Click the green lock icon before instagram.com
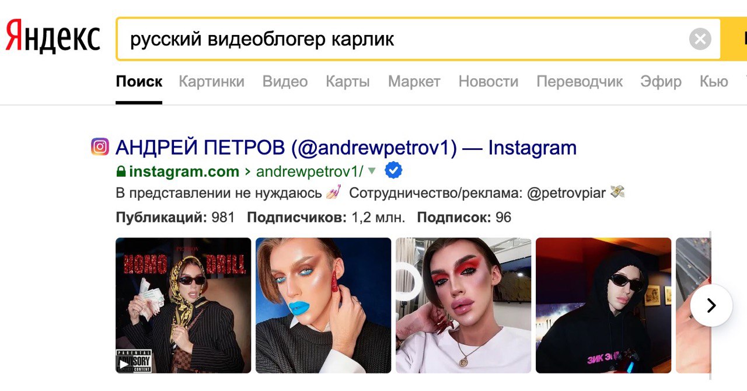 (121, 172)
